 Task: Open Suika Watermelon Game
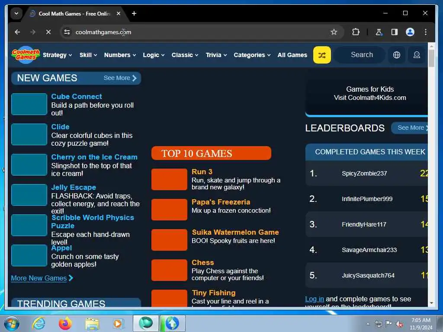tap(235, 232)
